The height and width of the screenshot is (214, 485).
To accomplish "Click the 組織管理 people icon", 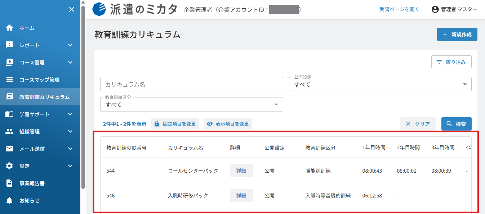I will tap(9, 131).
